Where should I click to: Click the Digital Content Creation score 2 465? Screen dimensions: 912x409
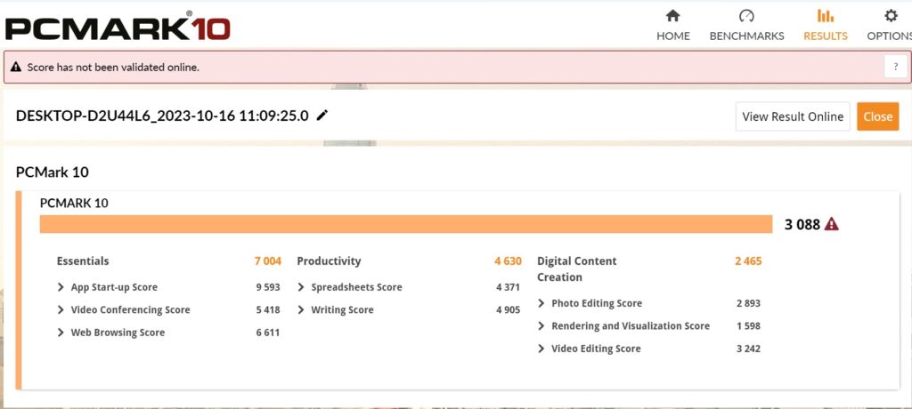coord(748,261)
